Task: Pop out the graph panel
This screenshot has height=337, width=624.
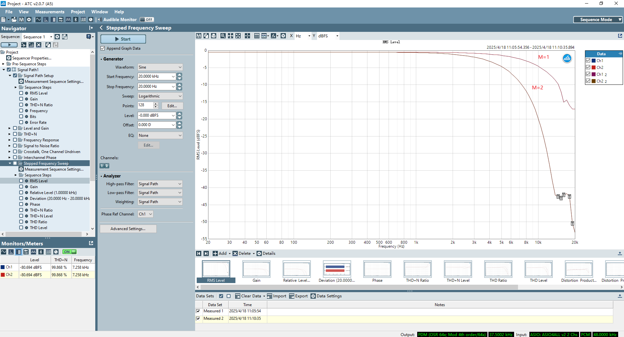Action: pos(620,36)
